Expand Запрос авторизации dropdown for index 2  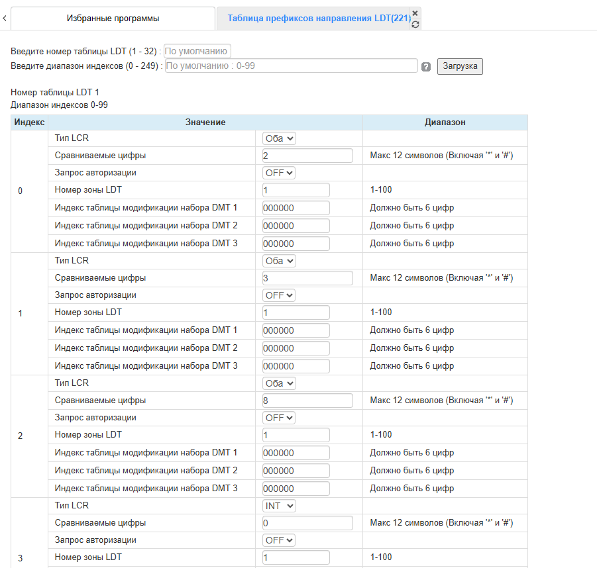click(279, 418)
